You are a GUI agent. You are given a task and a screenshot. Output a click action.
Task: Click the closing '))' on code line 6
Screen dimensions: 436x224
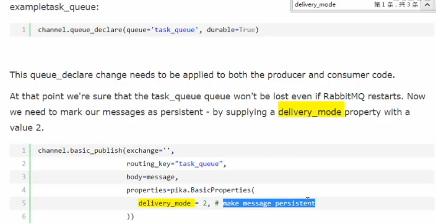click(x=131, y=217)
